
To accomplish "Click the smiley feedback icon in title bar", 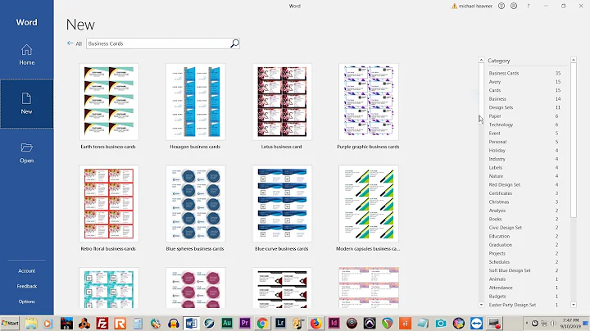I will click(x=501, y=6).
